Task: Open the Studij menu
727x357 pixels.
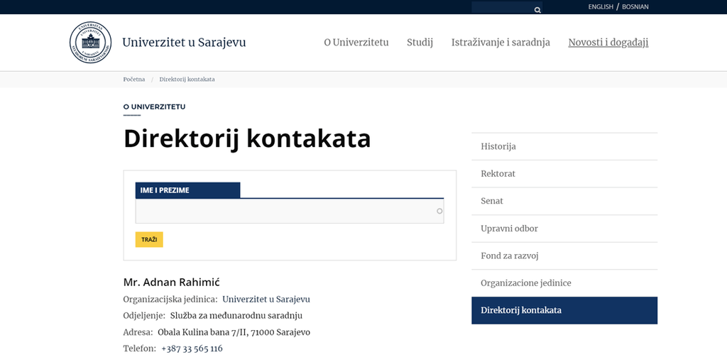Action: tap(420, 43)
